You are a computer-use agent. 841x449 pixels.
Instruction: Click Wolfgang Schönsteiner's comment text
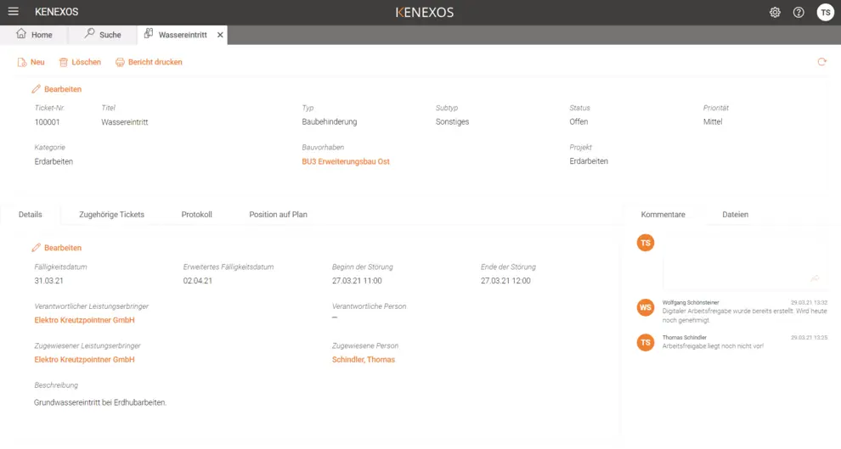[x=744, y=316]
